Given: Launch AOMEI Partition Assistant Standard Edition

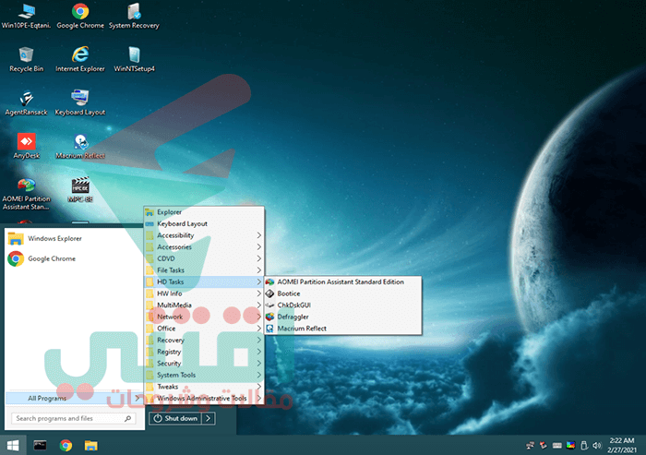Looking at the screenshot, I should click(342, 281).
